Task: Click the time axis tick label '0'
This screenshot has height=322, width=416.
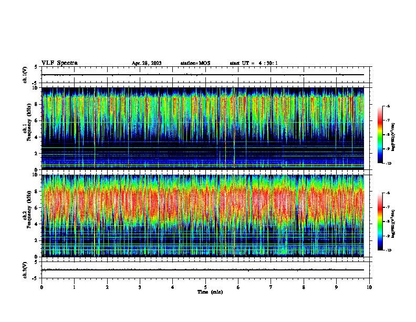Action: (41, 287)
